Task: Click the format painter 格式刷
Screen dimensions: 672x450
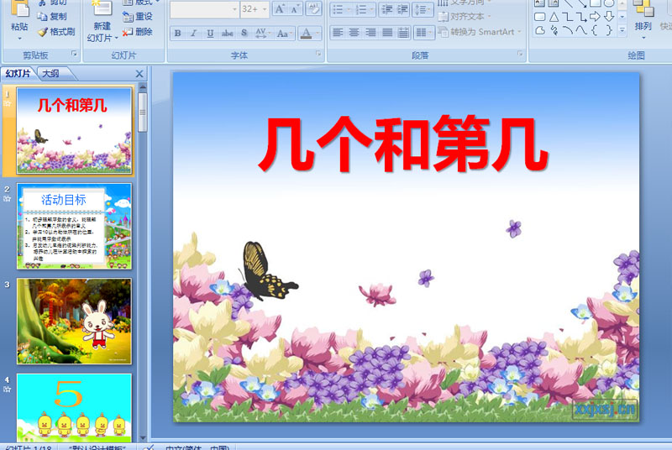Action: (56, 32)
